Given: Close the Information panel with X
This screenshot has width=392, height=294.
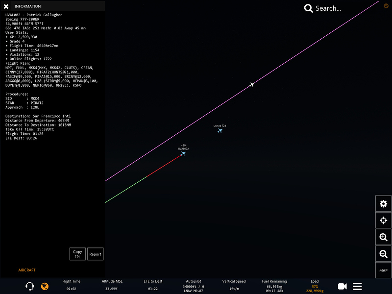Looking at the screenshot, I should (6, 6).
